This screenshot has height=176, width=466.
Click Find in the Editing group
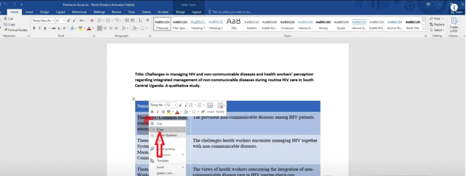pyautogui.click(x=436, y=19)
